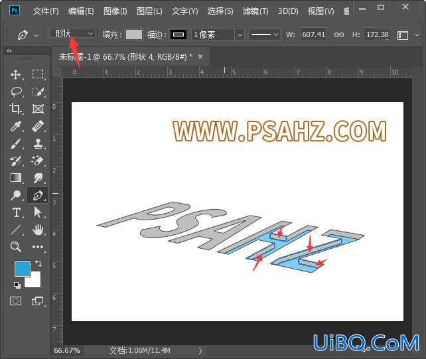Open the Edit Toolbar ellipsis button
The image size is (426, 359).
38,247
